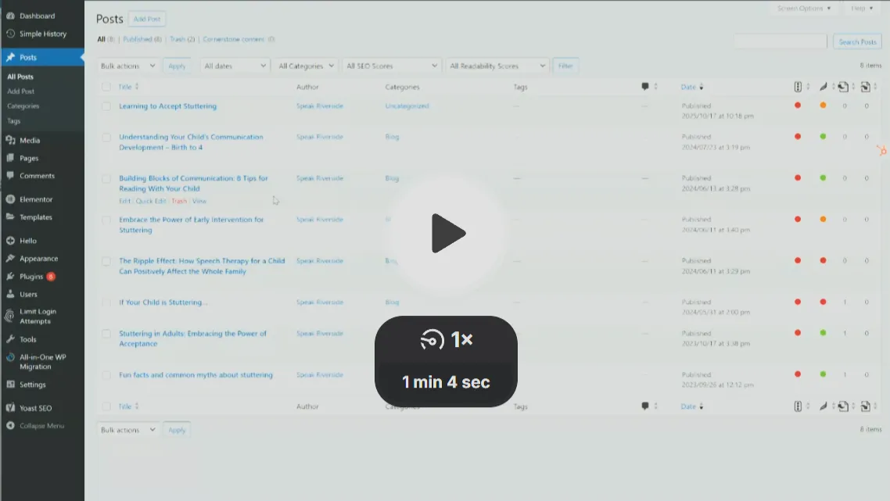The image size is (890, 501).
Task: Toggle the select-all checkbox in table header
Action: 106,87
